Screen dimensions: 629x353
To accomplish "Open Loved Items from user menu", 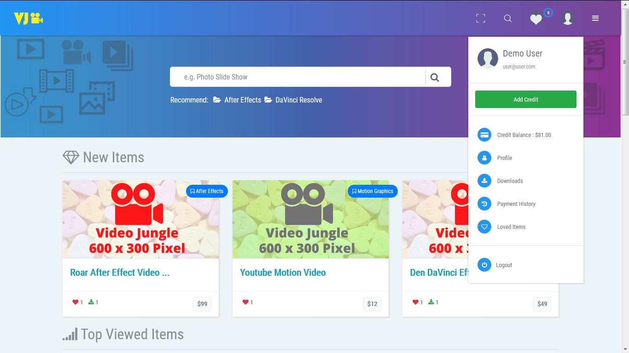I will click(511, 227).
